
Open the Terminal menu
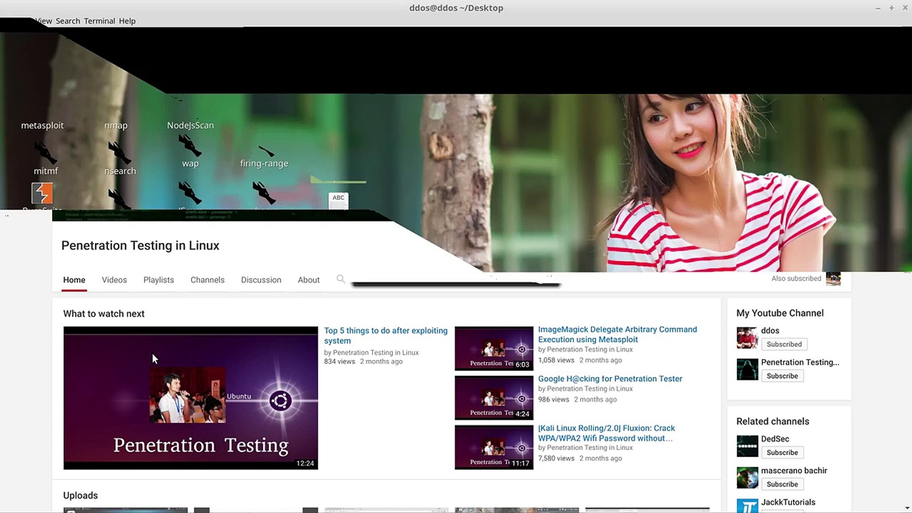click(99, 21)
